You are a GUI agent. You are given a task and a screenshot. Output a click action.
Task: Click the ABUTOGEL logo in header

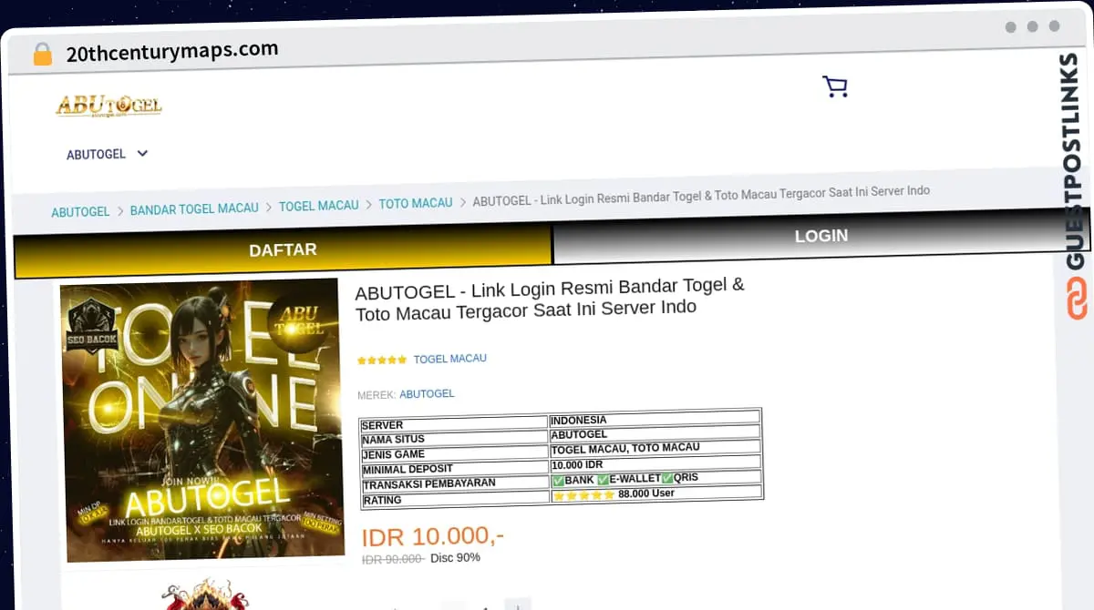point(108,106)
